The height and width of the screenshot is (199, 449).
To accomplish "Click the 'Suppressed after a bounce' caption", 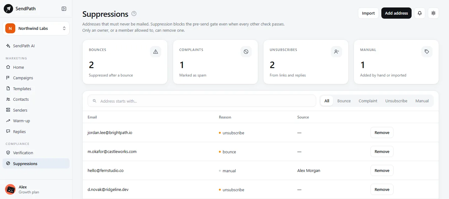I will [111, 75].
